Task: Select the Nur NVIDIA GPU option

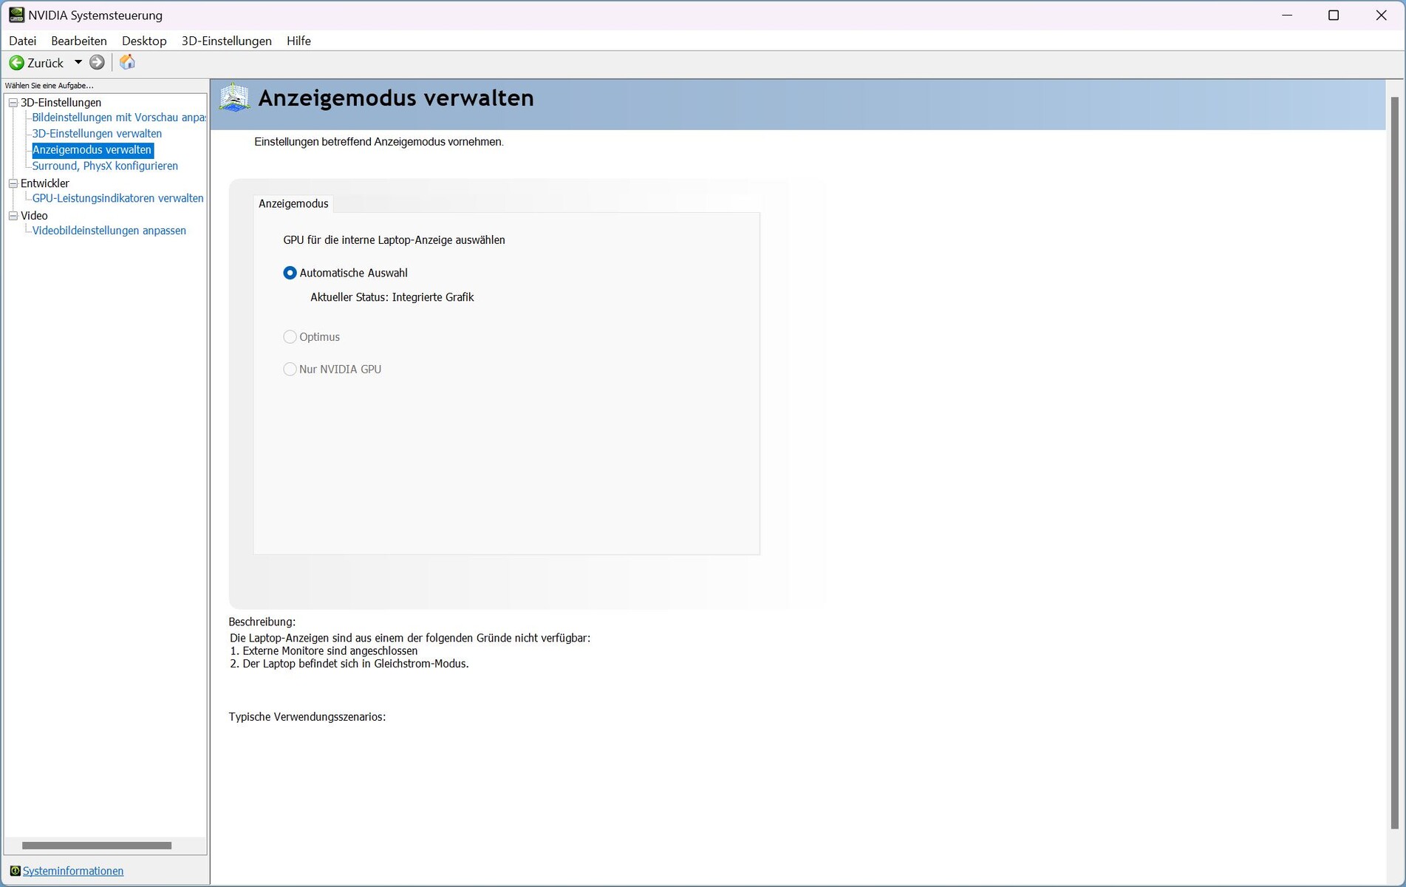Action: pos(290,369)
